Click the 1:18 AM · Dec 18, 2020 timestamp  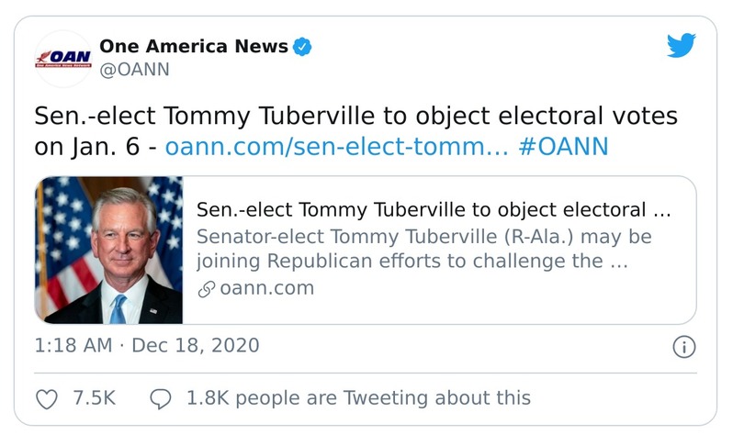pyautogui.click(x=147, y=346)
